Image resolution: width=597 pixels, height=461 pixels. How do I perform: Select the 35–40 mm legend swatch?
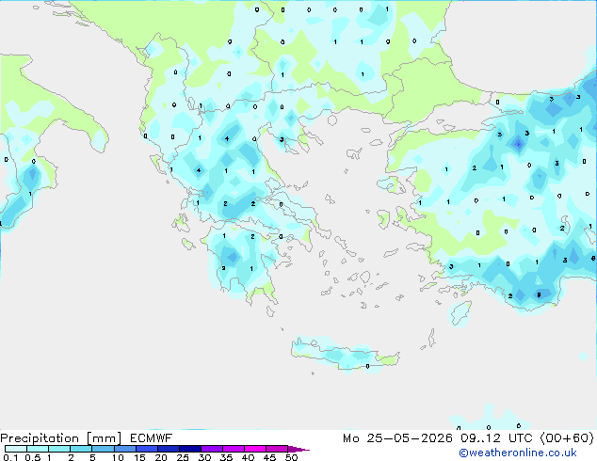[233, 449]
